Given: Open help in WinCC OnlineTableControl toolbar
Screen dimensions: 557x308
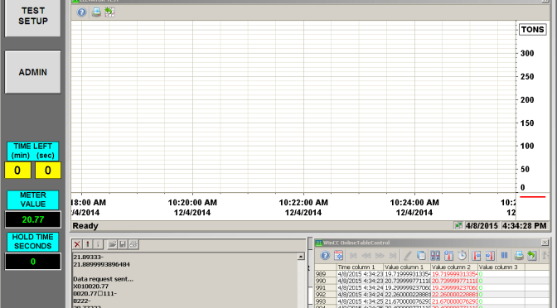Looking at the screenshot, I should (325, 256).
